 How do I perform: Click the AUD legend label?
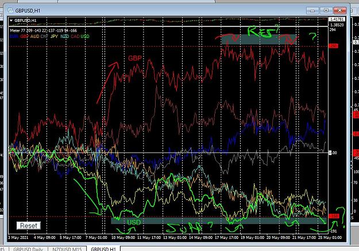tap(35, 36)
